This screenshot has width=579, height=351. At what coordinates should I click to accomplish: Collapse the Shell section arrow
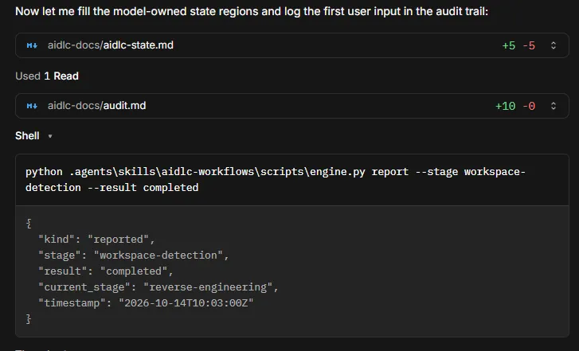click(x=50, y=136)
